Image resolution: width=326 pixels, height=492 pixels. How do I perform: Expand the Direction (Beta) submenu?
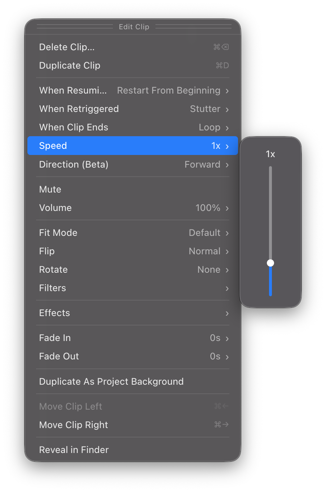133,164
